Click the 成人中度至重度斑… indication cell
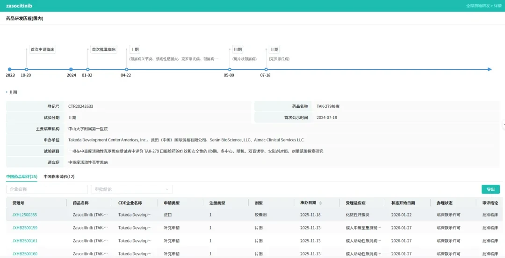Screen dimensions: 505x258 (x=364, y=228)
